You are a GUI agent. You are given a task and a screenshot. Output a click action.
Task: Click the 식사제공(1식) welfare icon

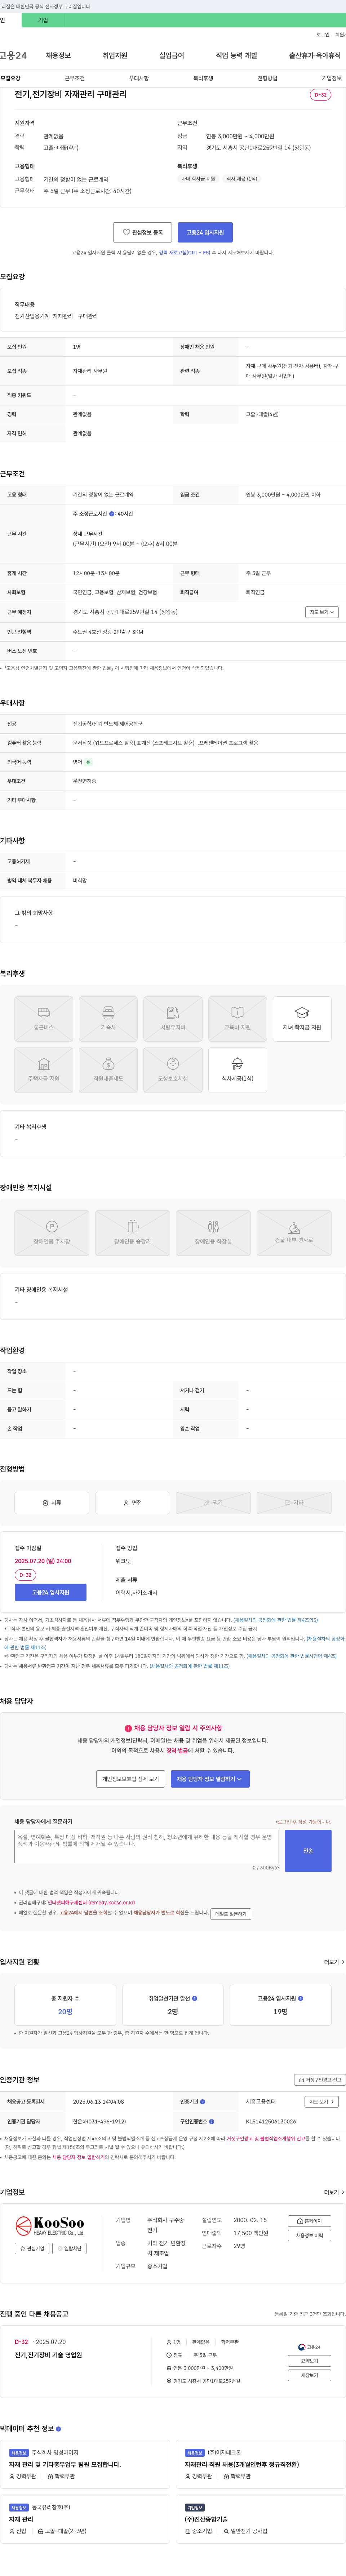pyautogui.click(x=237, y=1069)
